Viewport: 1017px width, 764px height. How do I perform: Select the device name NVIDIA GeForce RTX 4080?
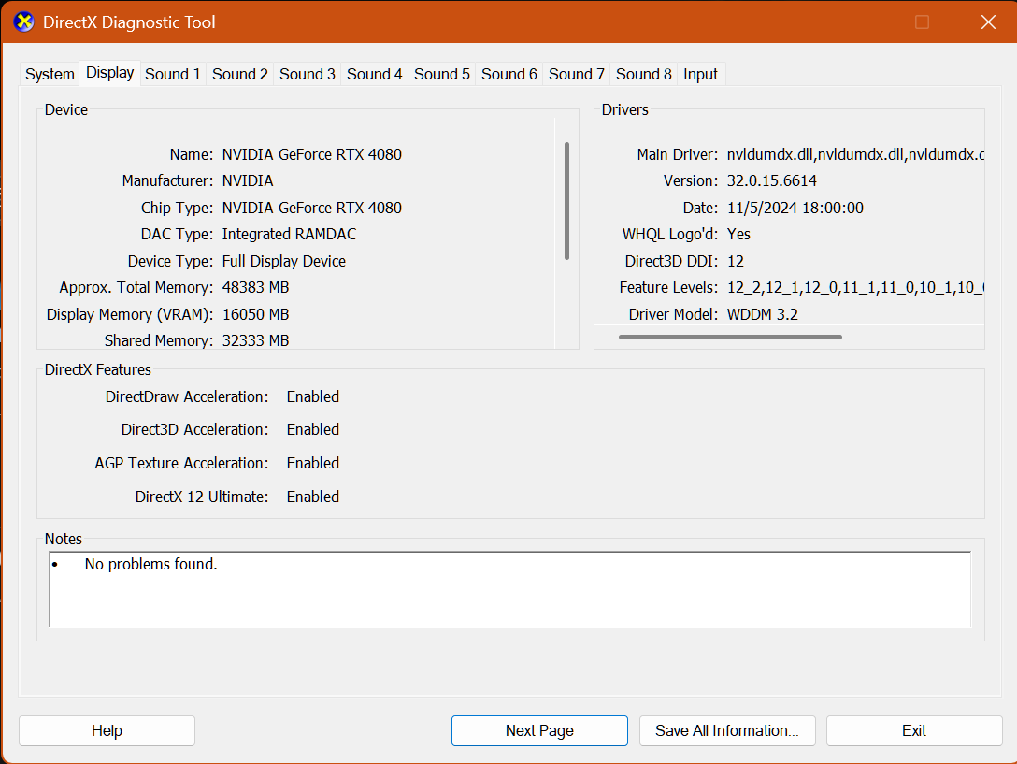point(312,154)
